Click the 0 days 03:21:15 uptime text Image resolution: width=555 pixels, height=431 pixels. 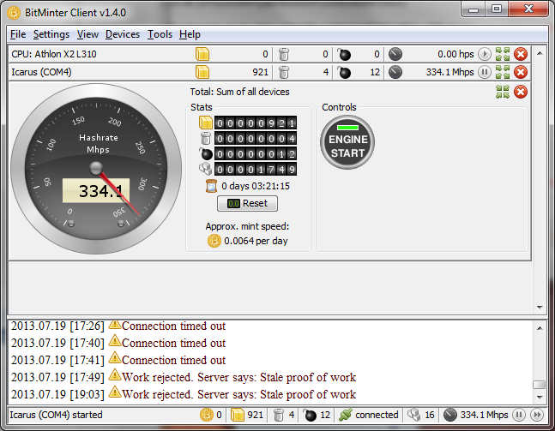tap(256, 186)
